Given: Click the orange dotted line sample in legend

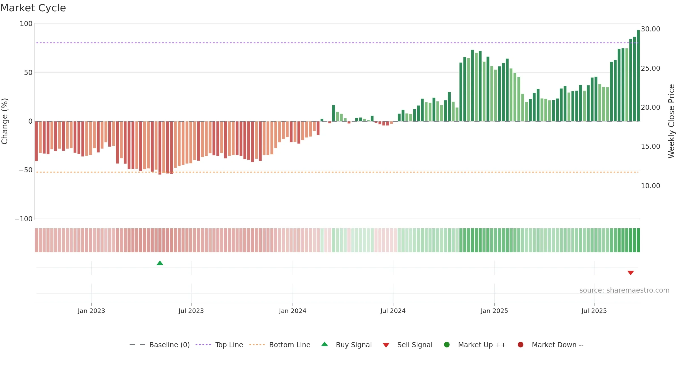Looking at the screenshot, I should pyautogui.click(x=257, y=345).
